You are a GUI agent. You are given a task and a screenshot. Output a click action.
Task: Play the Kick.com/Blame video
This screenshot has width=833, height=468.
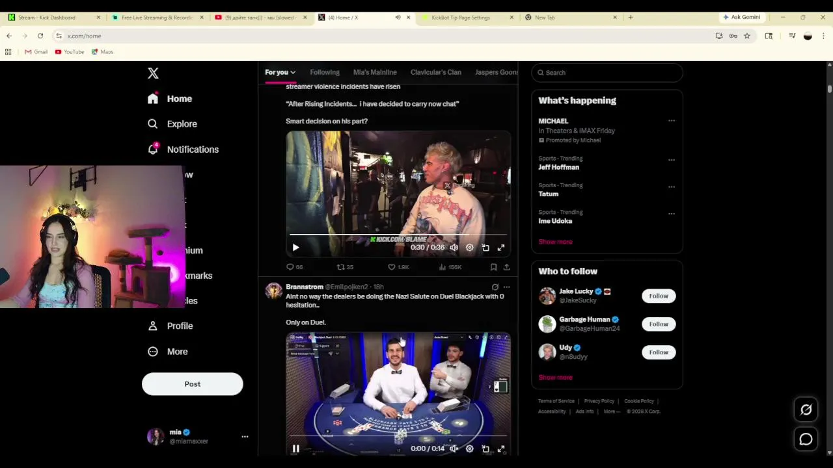click(295, 248)
